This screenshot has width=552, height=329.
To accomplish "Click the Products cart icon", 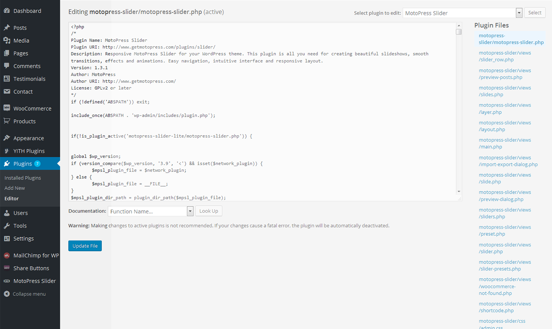I will click(x=7, y=121).
